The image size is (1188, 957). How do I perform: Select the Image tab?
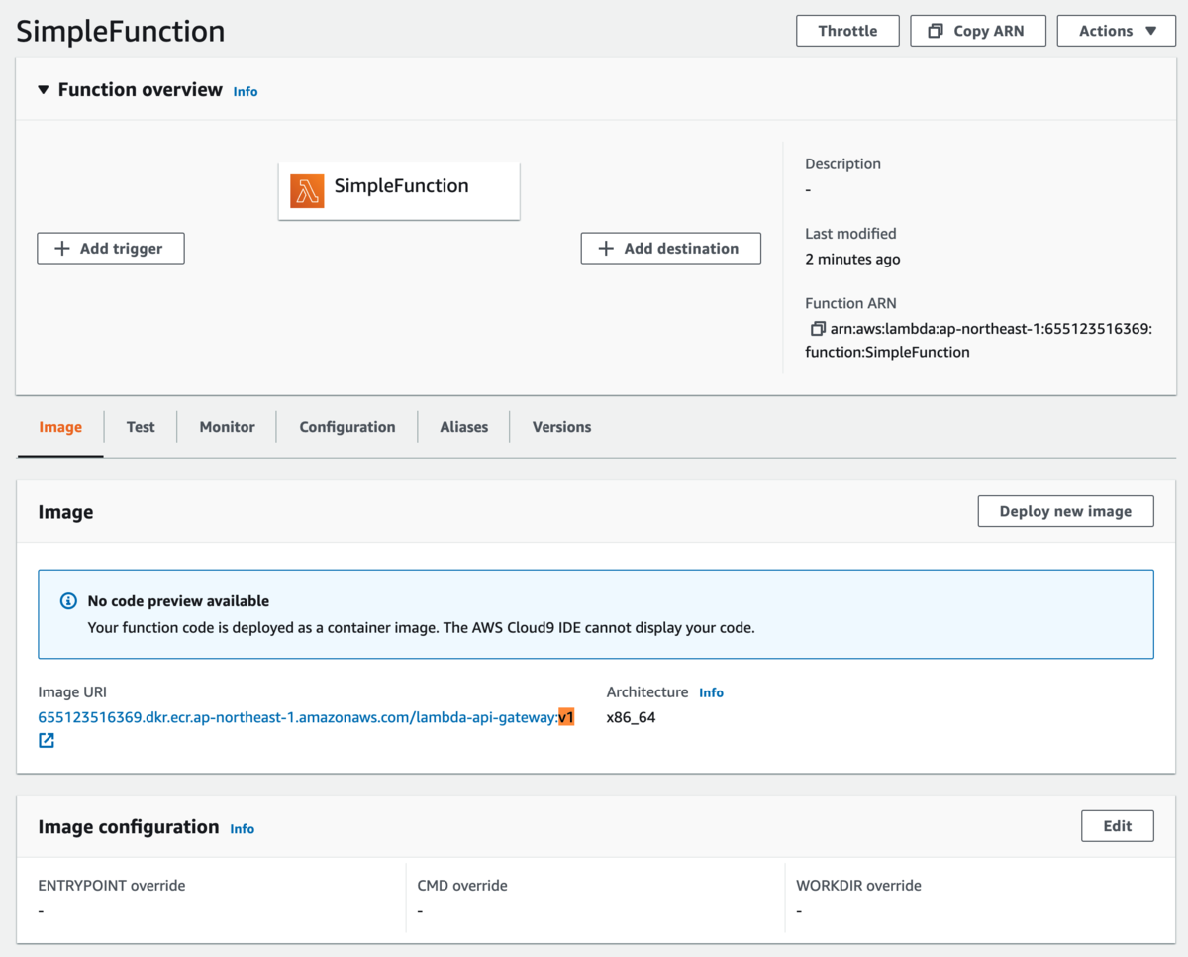pos(60,427)
